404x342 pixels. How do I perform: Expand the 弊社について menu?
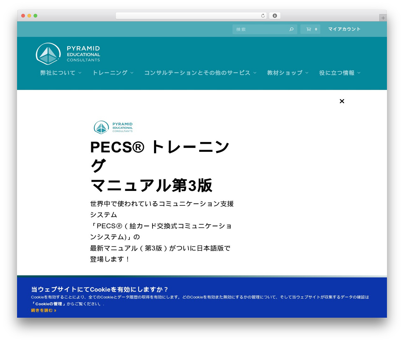(61, 73)
